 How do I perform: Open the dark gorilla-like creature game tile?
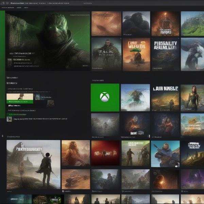(136, 23)
